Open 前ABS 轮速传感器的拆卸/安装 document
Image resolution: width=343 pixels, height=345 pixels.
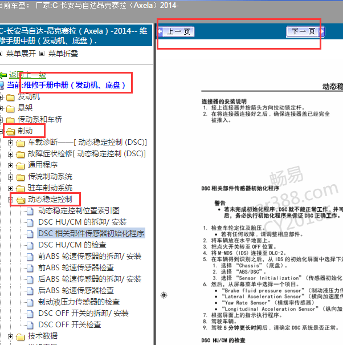pos(89,257)
